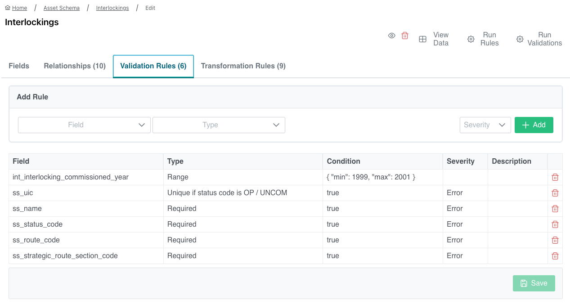Viewport: 570px width, 304px height.
Task: Remove the ss_name rule via trash icon
Action: [555, 209]
